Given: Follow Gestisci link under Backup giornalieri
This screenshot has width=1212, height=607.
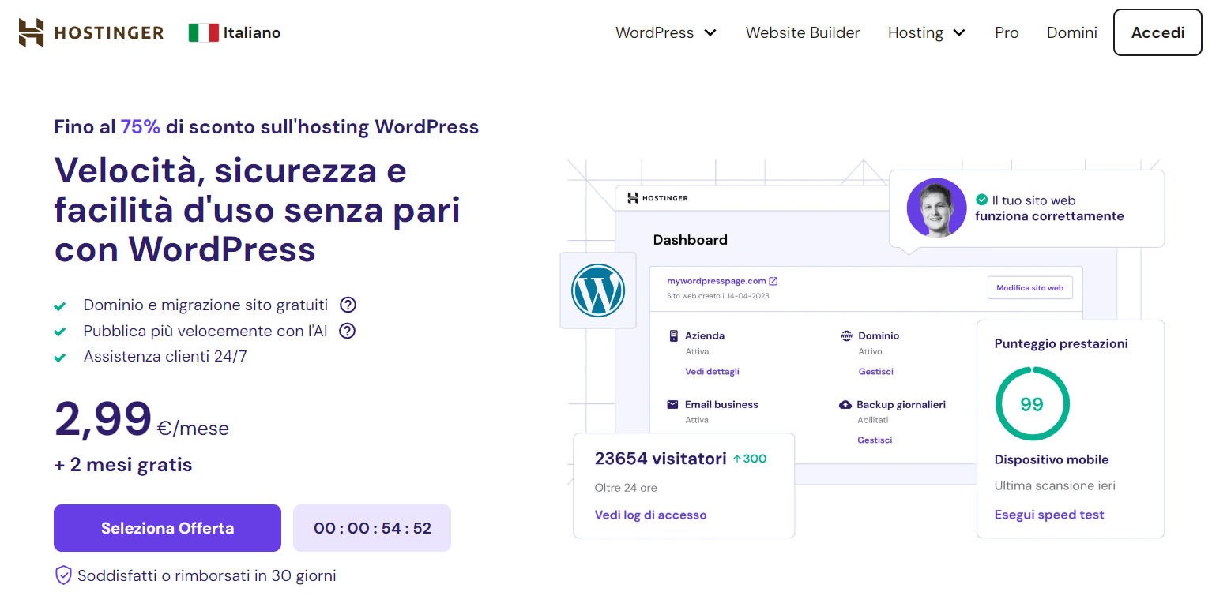Looking at the screenshot, I should click(875, 440).
